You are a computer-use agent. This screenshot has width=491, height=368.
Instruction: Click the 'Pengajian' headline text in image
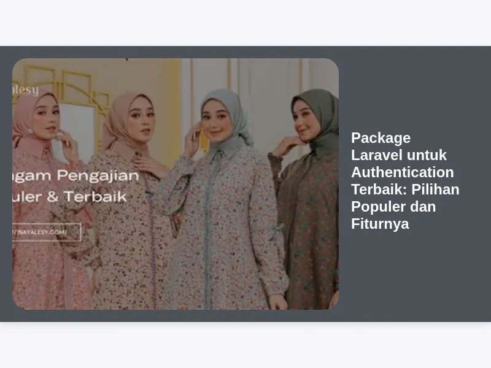click(x=98, y=175)
